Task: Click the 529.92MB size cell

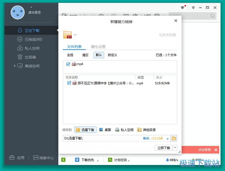Action: point(162,83)
